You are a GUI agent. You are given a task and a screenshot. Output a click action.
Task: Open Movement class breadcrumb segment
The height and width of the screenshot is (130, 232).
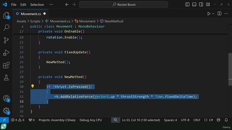point(87,21)
